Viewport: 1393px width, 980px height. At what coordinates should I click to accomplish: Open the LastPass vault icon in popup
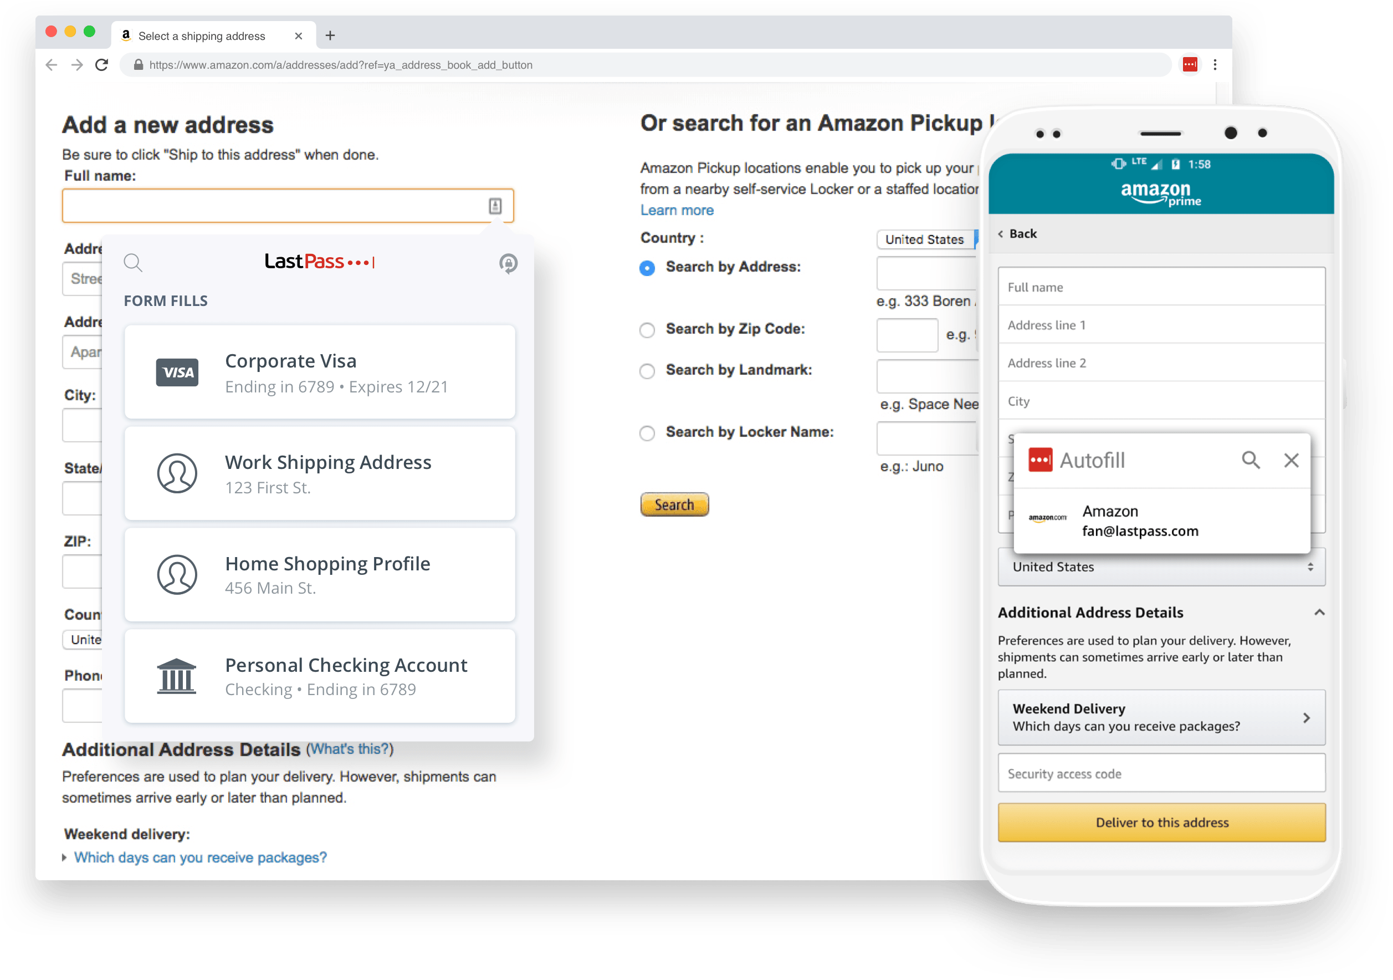(508, 263)
